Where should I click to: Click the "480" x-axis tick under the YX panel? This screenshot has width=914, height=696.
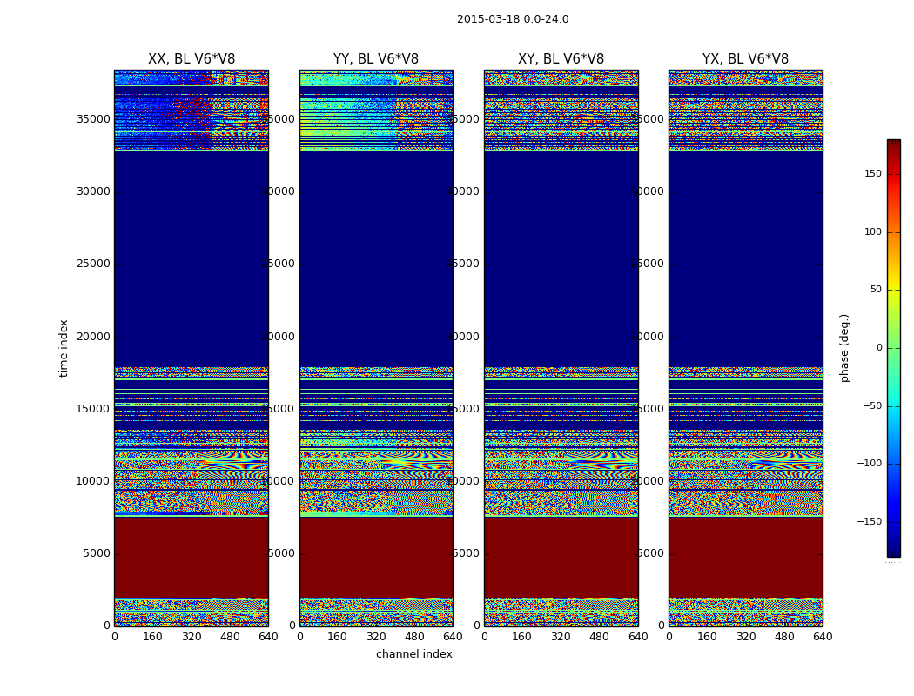[x=784, y=637]
